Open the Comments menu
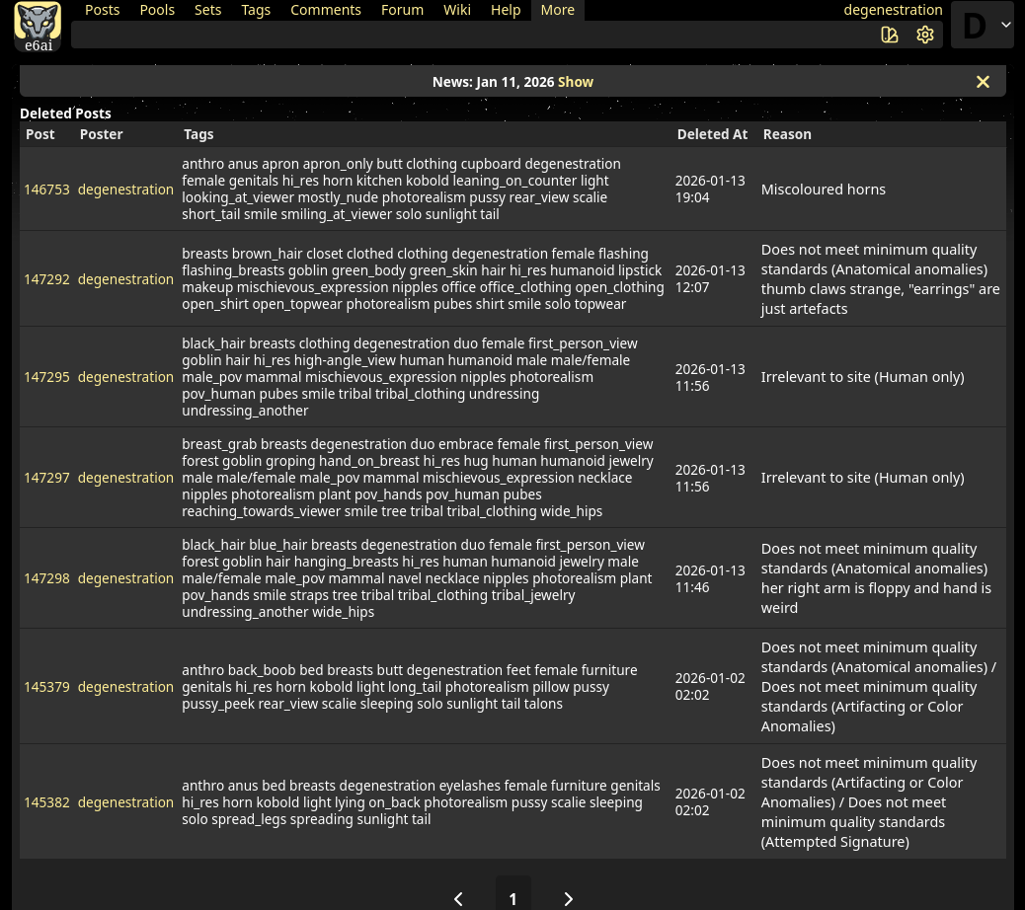The image size is (1025, 910). pyautogui.click(x=326, y=10)
